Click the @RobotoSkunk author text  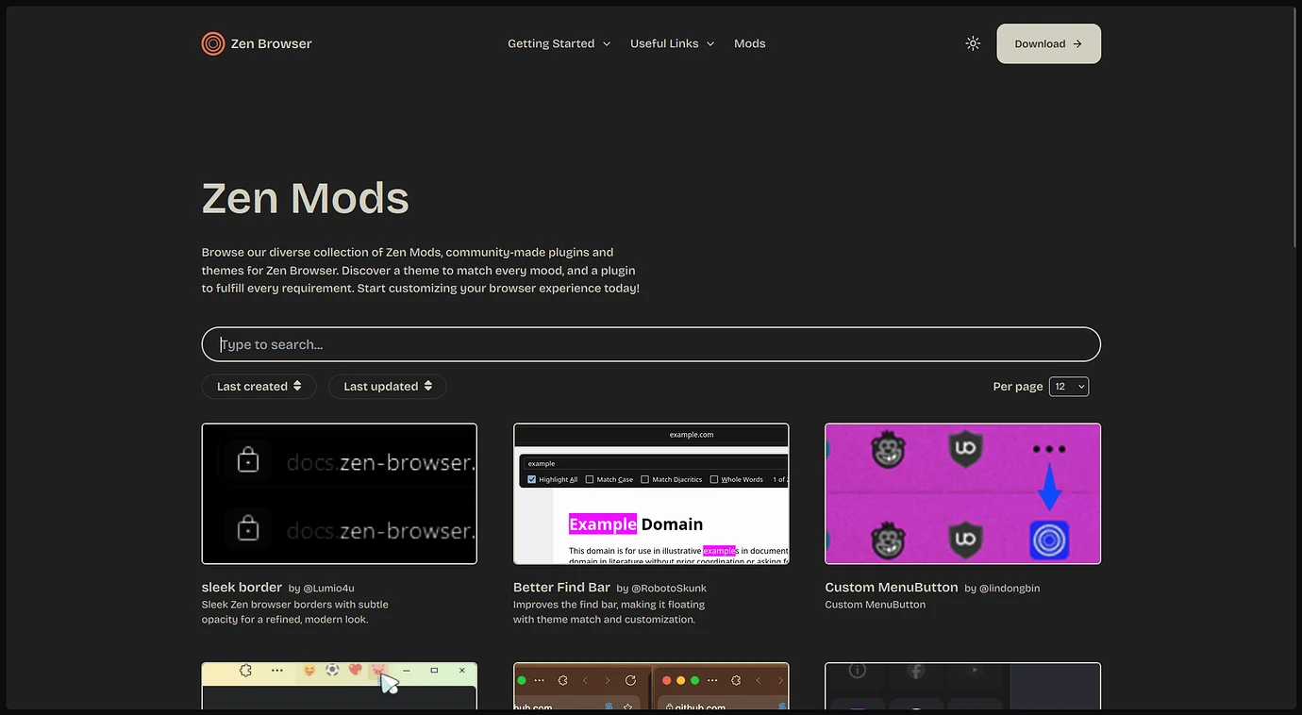pos(669,589)
